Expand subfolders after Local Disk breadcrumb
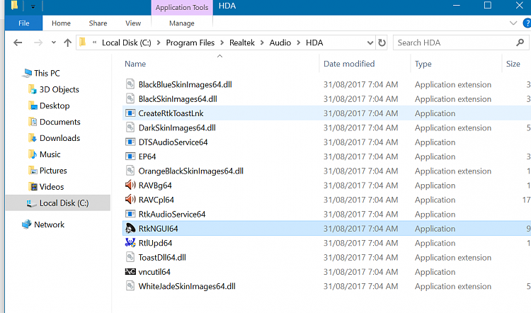Image resolution: width=531 pixels, height=313 pixels. point(159,42)
